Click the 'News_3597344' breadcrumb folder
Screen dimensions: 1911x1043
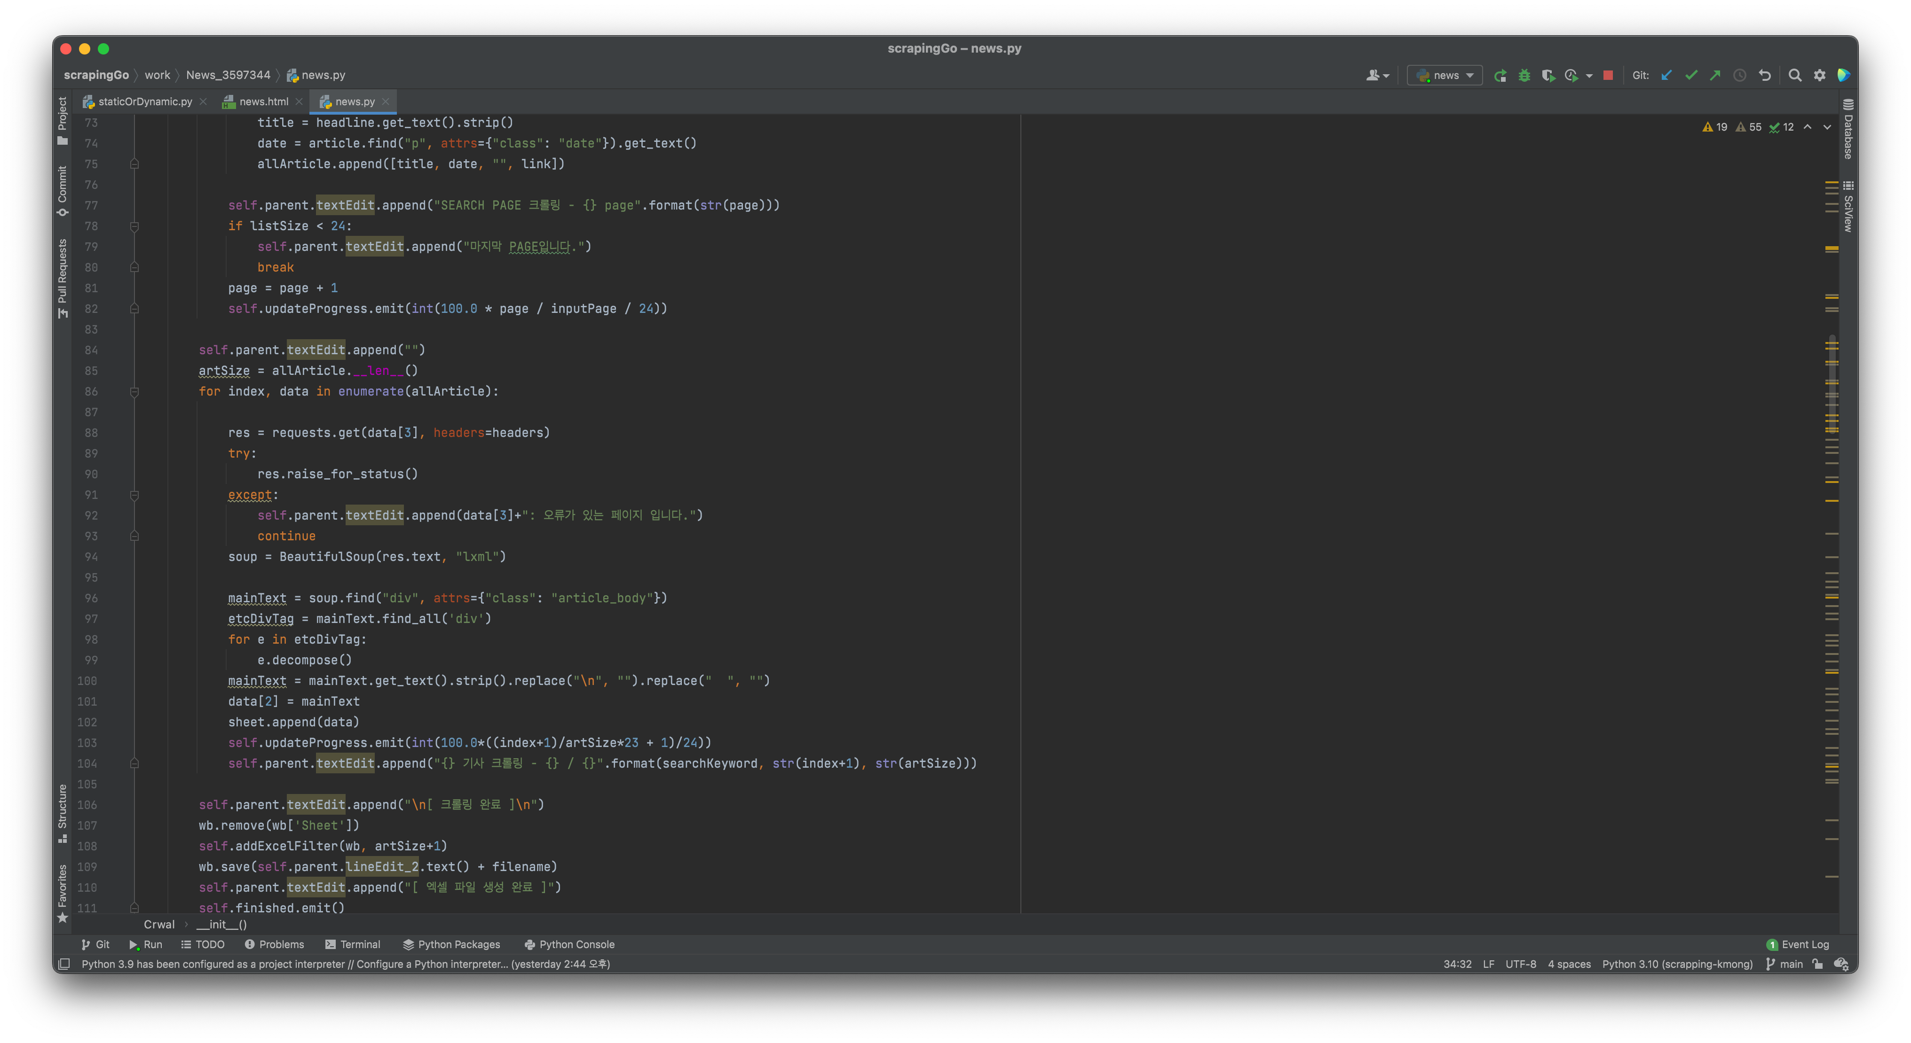[228, 75]
